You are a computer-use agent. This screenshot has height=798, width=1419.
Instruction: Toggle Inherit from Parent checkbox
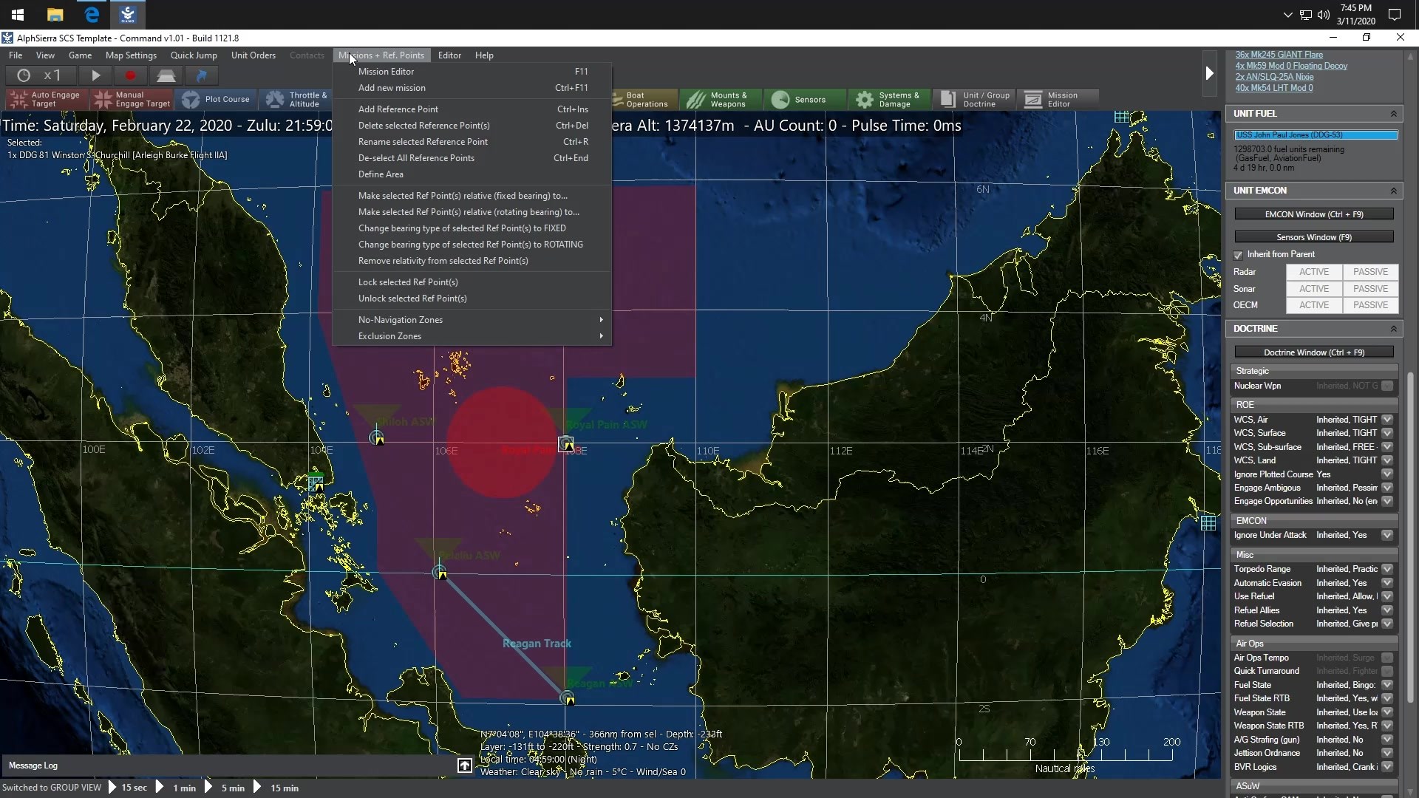tap(1239, 255)
